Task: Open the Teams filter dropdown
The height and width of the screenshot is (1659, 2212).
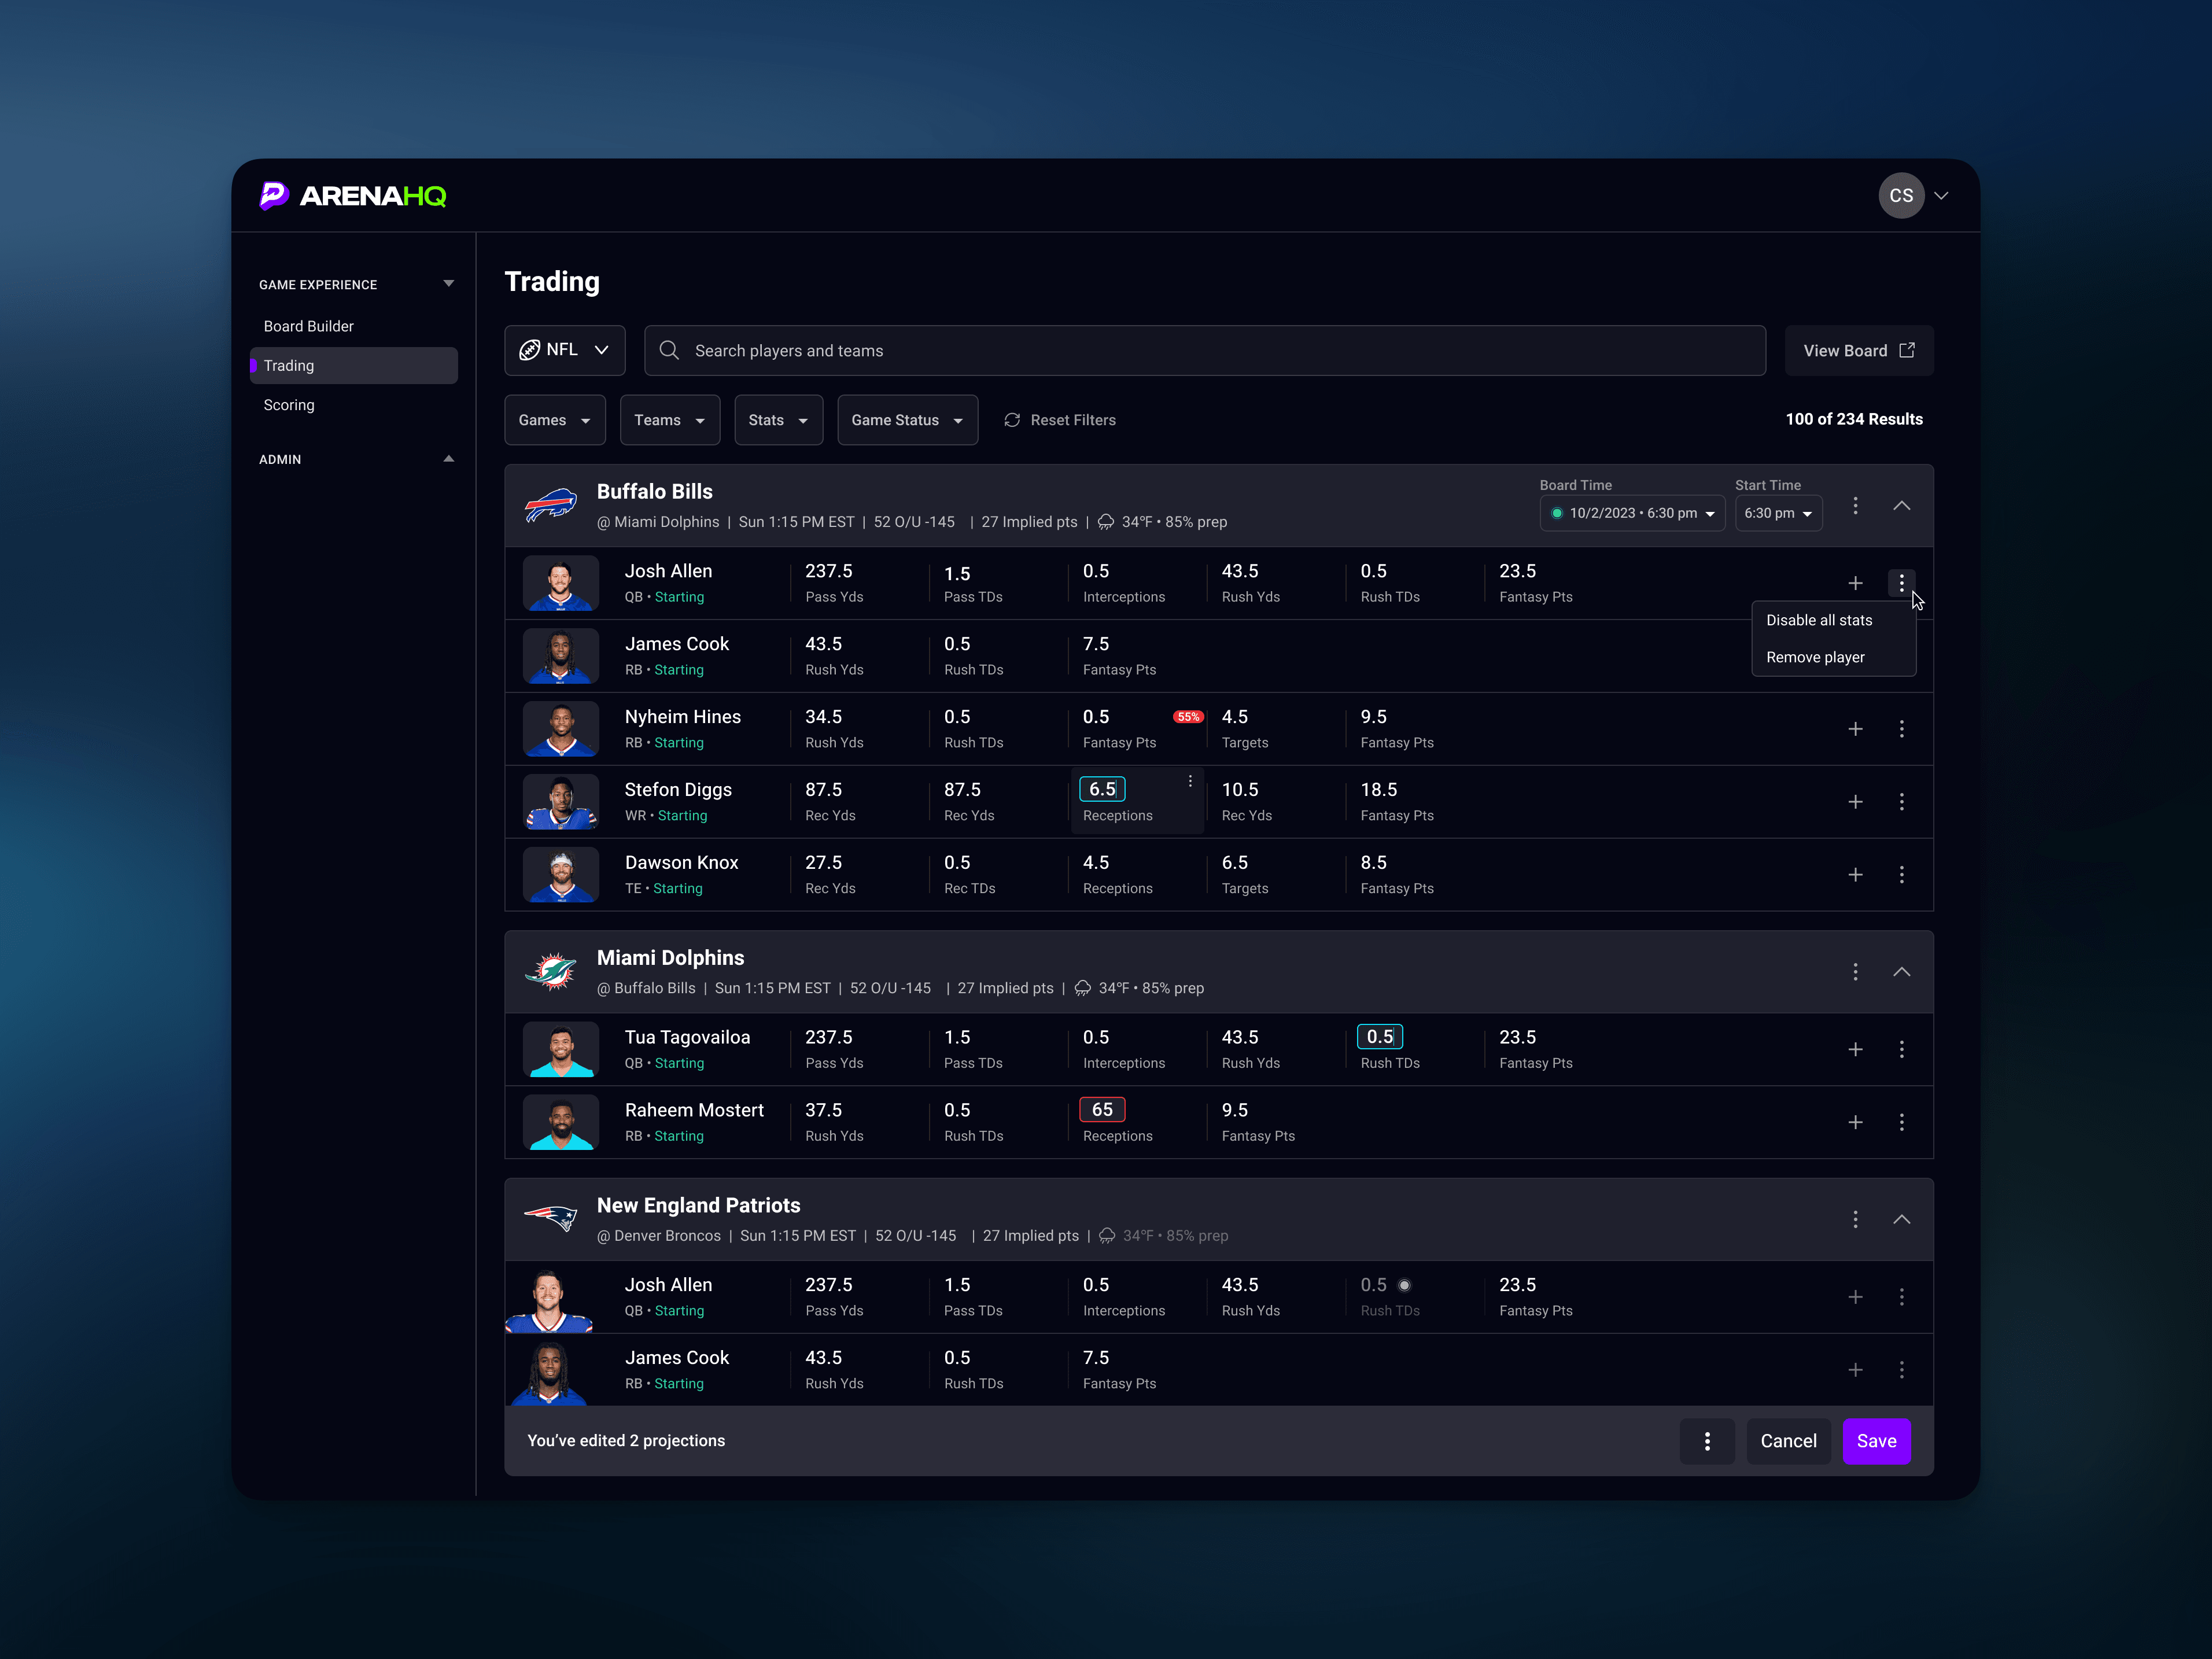Action: [x=669, y=420]
